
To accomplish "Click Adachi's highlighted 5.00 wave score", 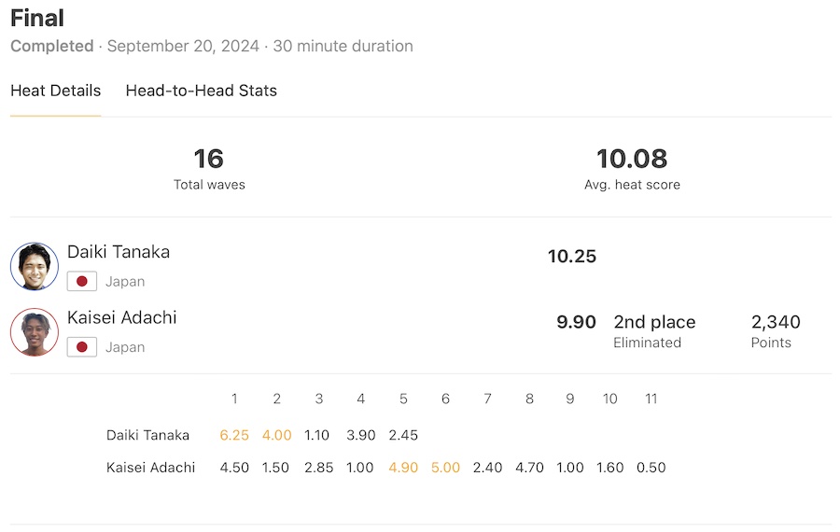I will coord(445,468).
